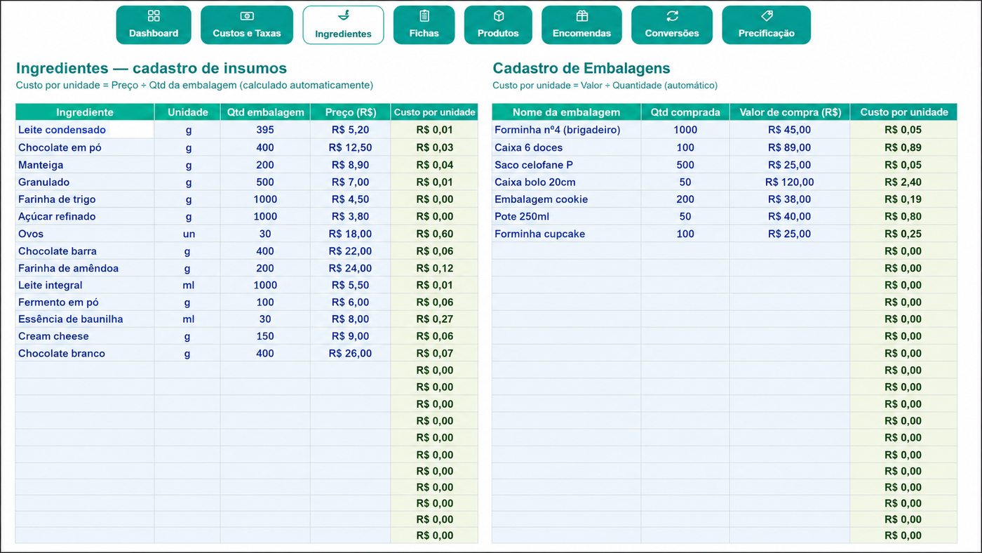Click the clipboard icon above Fichas

[x=424, y=16]
